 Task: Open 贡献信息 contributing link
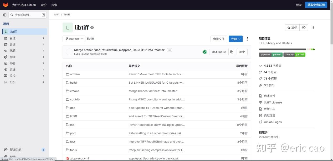click(x=270, y=116)
